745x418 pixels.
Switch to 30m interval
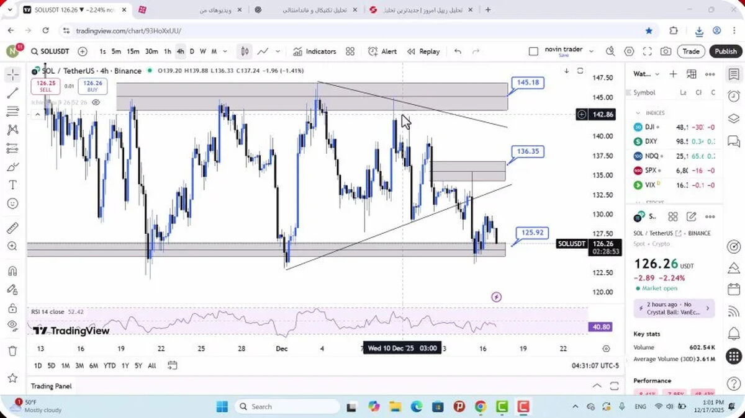(151, 51)
